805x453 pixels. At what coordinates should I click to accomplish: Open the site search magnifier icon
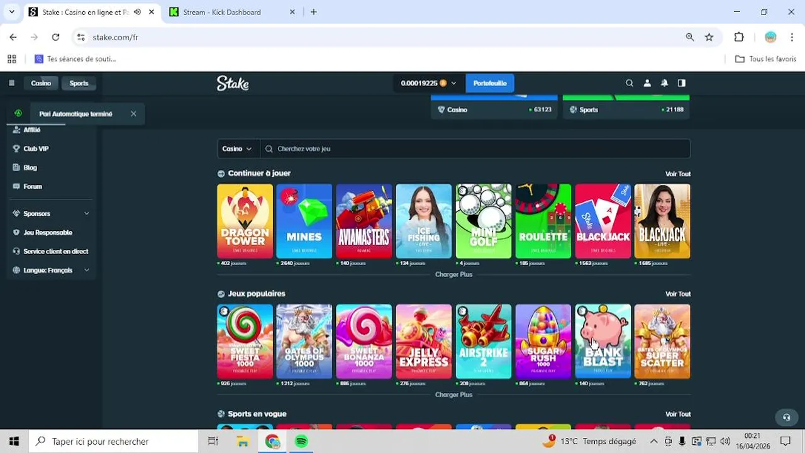pos(630,83)
